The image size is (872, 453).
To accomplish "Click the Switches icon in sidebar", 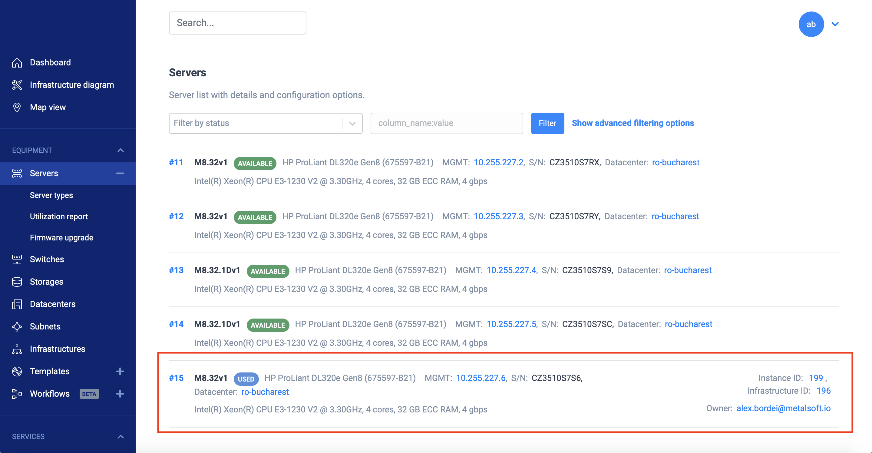I will click(x=17, y=259).
